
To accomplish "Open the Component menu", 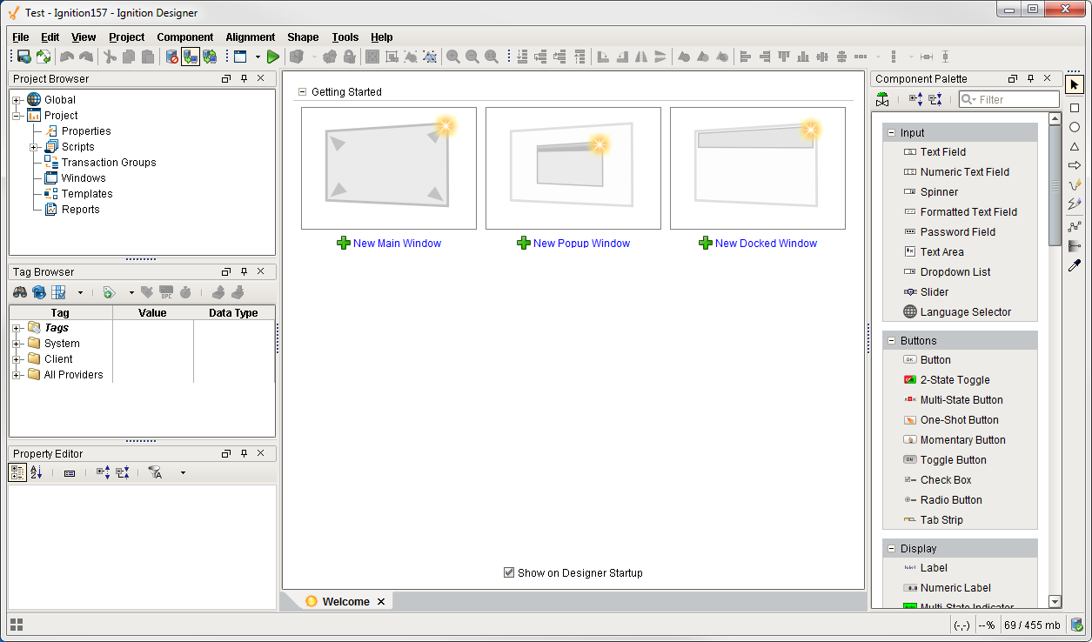I will click(184, 37).
